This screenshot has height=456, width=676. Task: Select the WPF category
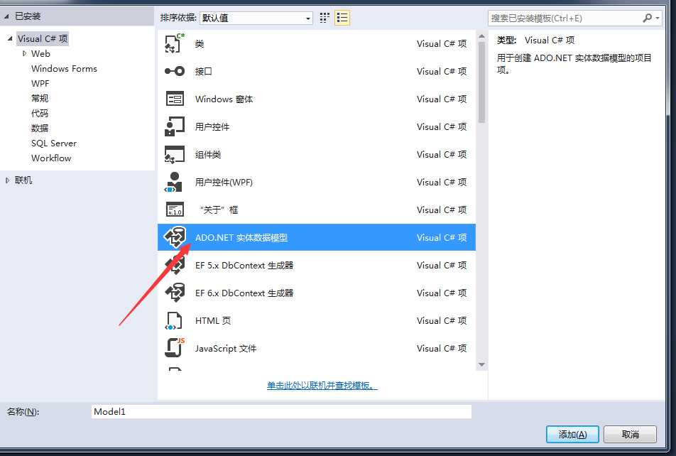point(40,83)
